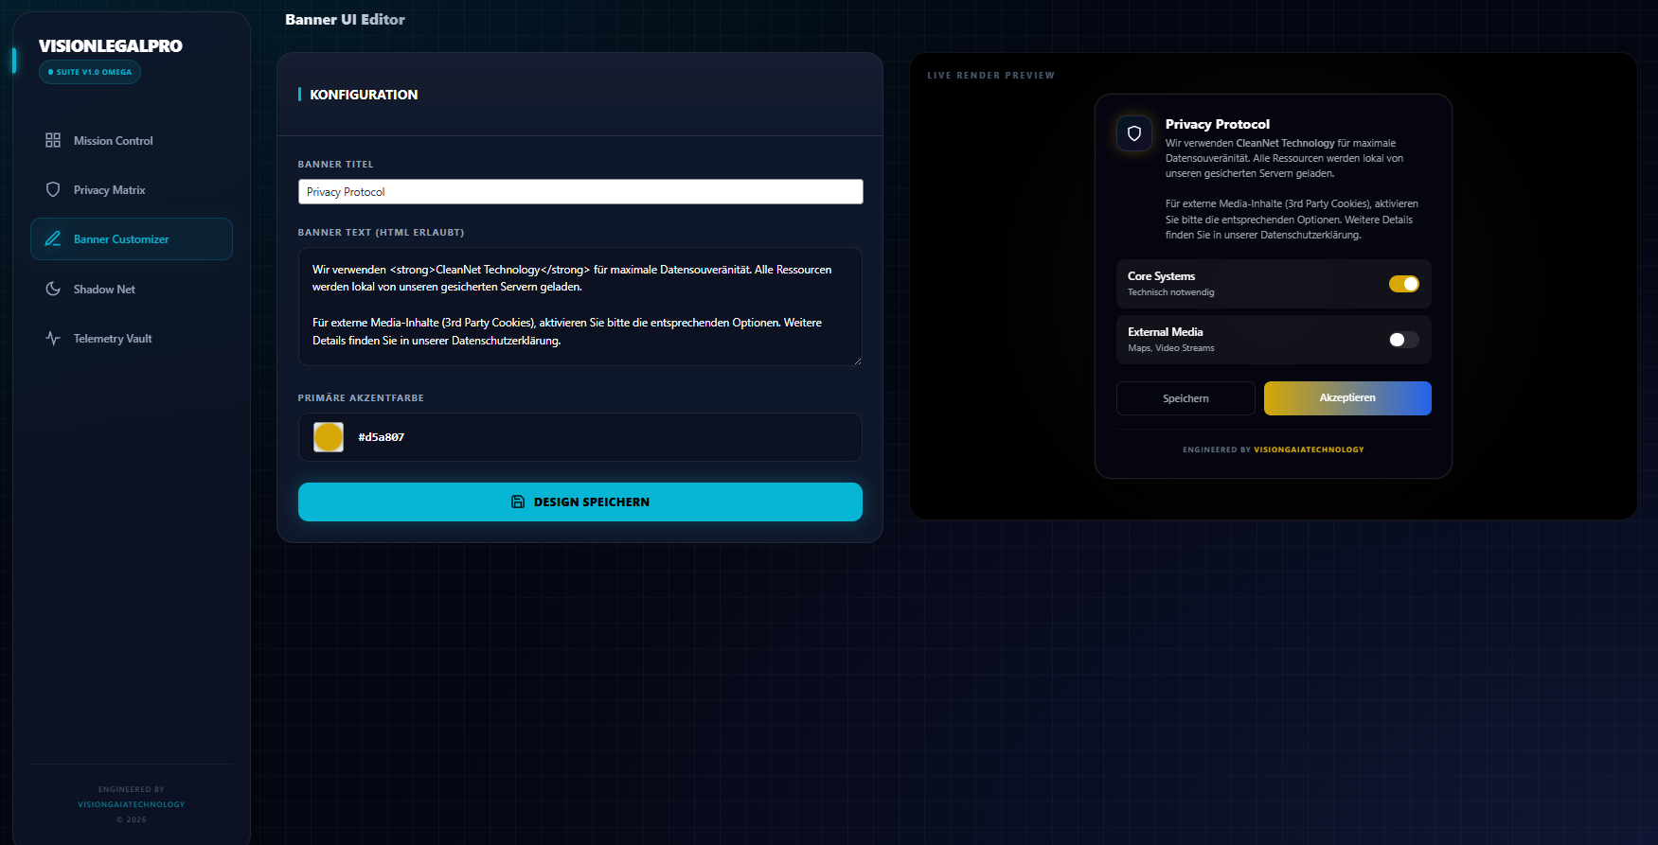Click inside the Banner Text textarea
This screenshot has height=845, width=1658.
pyautogui.click(x=580, y=307)
